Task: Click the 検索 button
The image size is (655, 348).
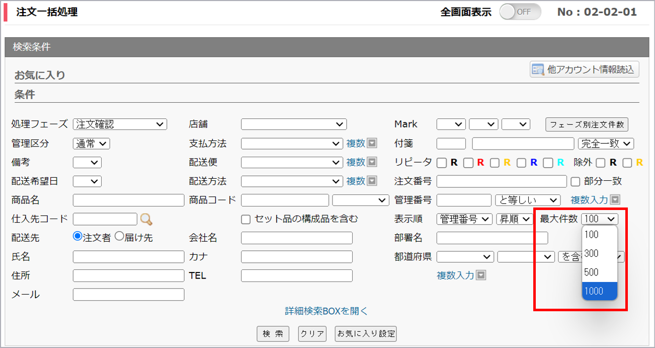Action: click(273, 333)
